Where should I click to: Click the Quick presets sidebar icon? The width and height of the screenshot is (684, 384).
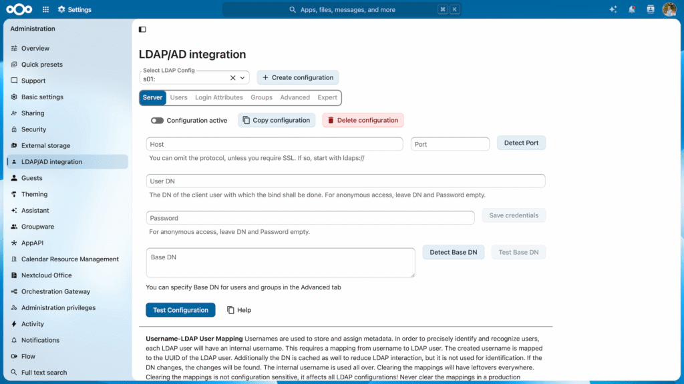pos(14,65)
